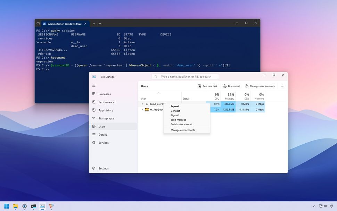Select Sign off from the context menu
The width and height of the screenshot is (337, 211).
pos(175,115)
